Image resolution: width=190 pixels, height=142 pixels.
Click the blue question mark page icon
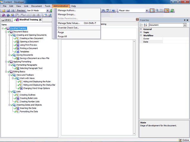pos(22,15)
